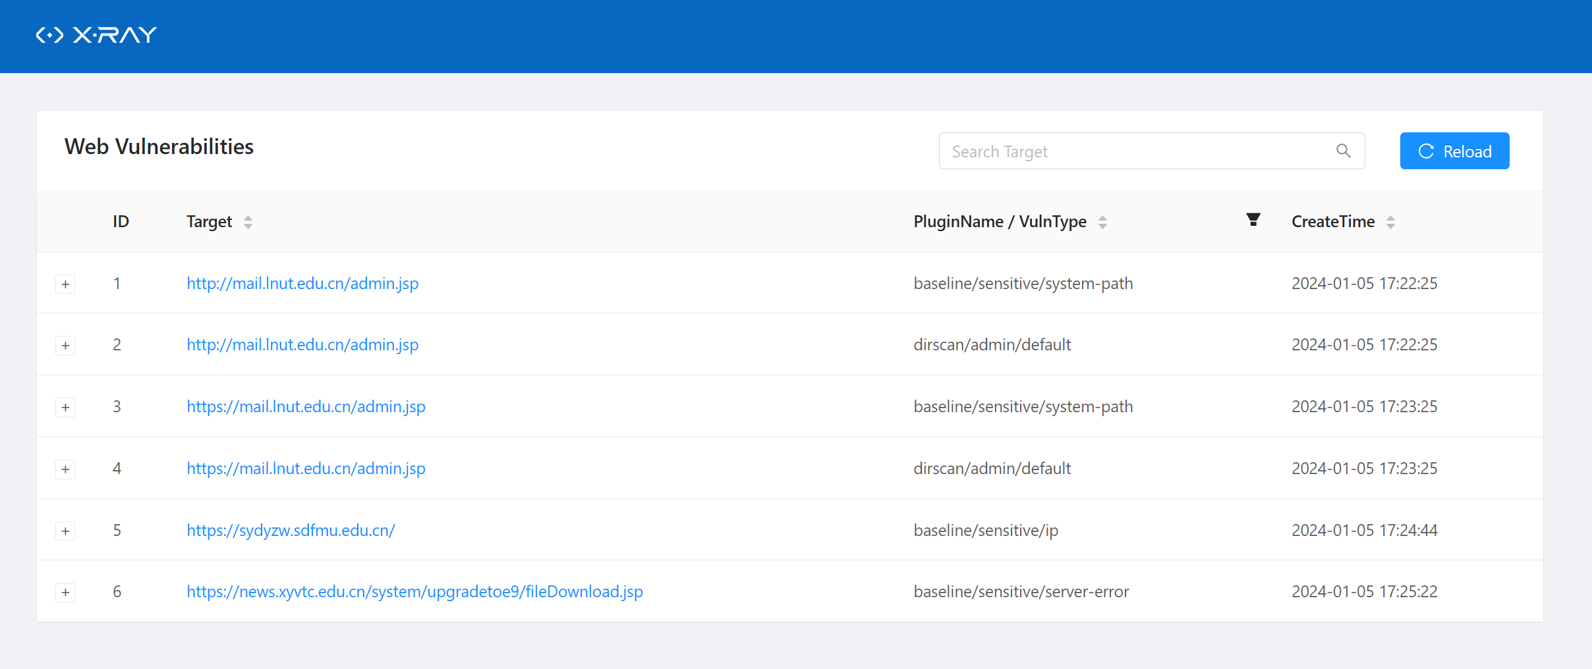This screenshot has height=669, width=1592.
Task: Expand row 6 fileDownload.jsp details
Action: [x=65, y=592]
